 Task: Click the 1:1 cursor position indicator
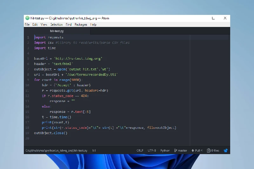(x=94, y=151)
